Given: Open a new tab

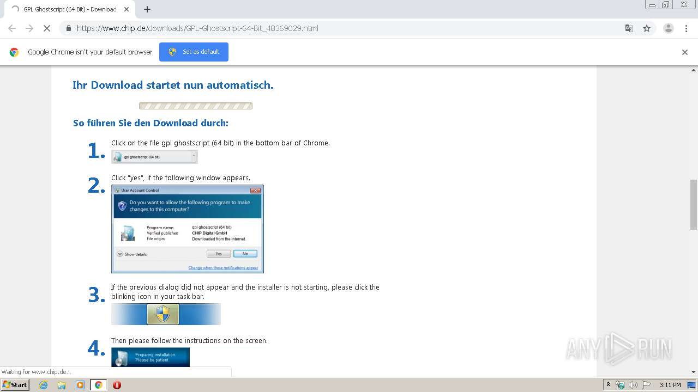Looking at the screenshot, I should pos(147,9).
